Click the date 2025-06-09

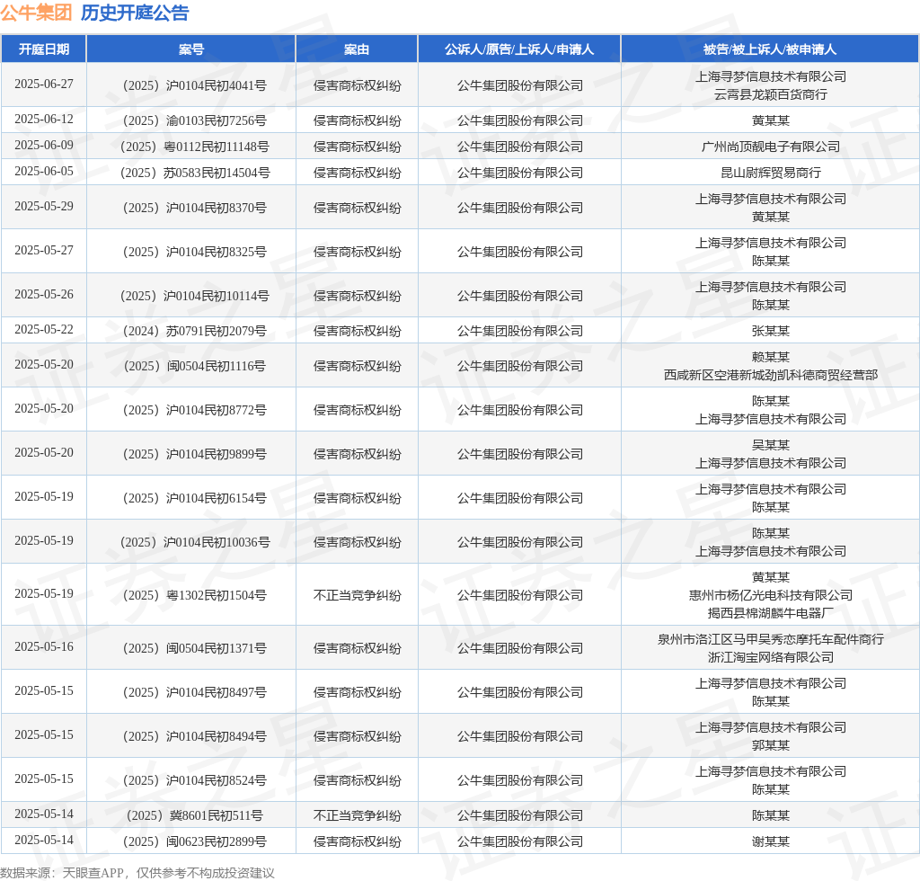pyautogui.click(x=44, y=146)
